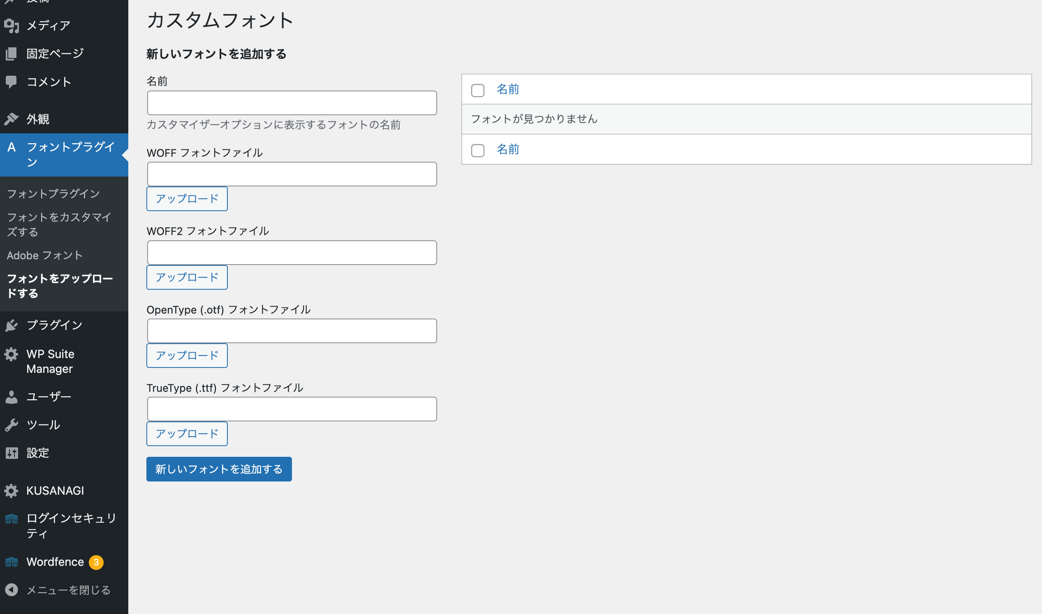Focus the 名前 font name input

tap(292, 103)
